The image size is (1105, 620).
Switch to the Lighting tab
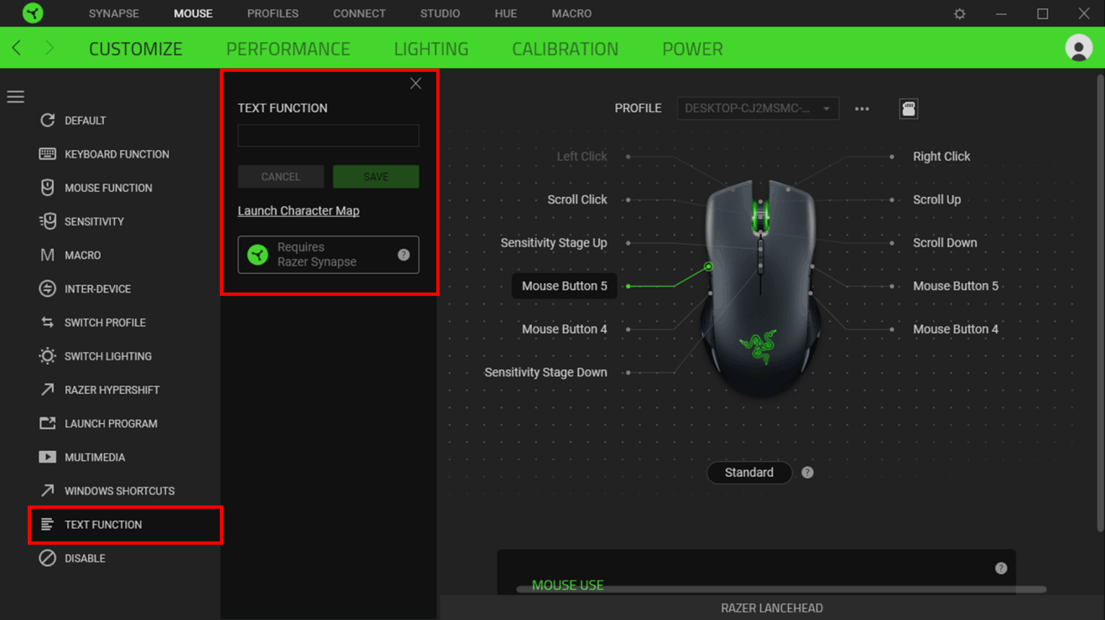[x=431, y=49]
